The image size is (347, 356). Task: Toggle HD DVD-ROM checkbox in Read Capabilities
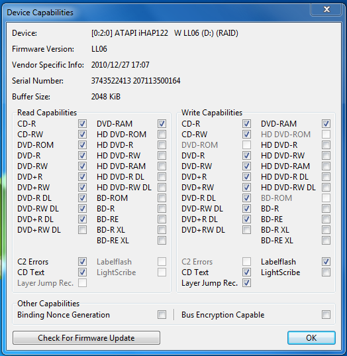click(162, 135)
